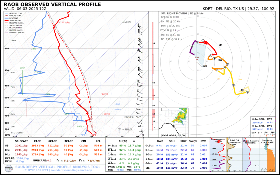This screenshot has height=175, width=280.
Task: Click the LM storm motion label
Action: [x=221, y=45]
